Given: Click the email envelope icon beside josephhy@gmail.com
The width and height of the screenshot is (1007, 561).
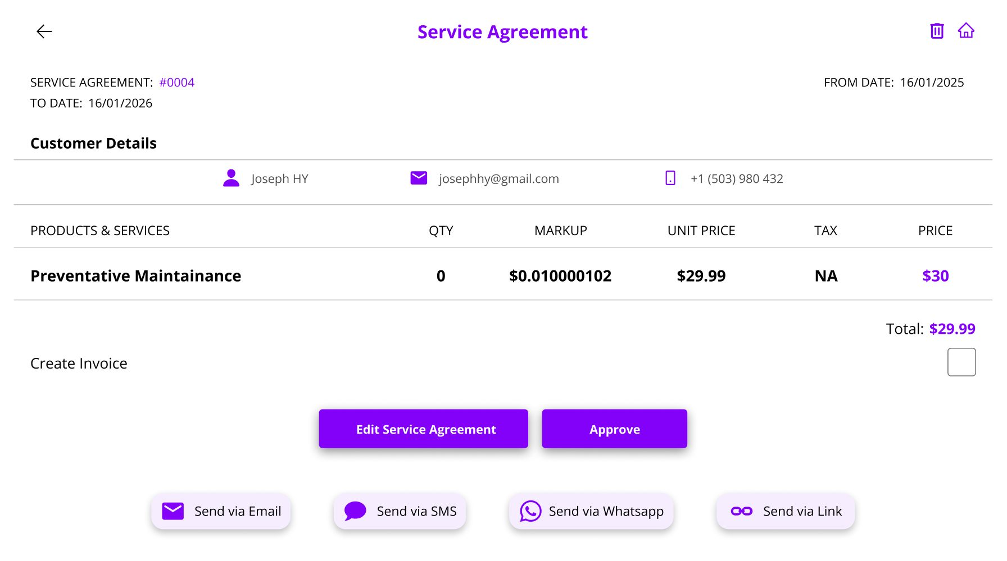Looking at the screenshot, I should point(419,178).
